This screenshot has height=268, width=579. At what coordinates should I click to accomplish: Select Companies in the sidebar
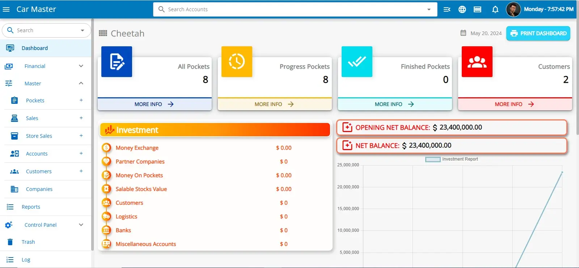pos(39,189)
